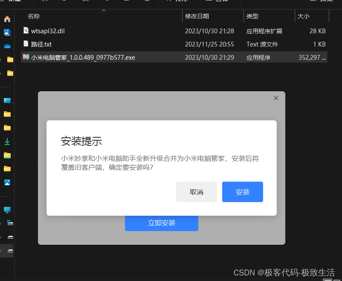Click the 取消 button in install prompt
342x281 pixels.
click(x=197, y=192)
